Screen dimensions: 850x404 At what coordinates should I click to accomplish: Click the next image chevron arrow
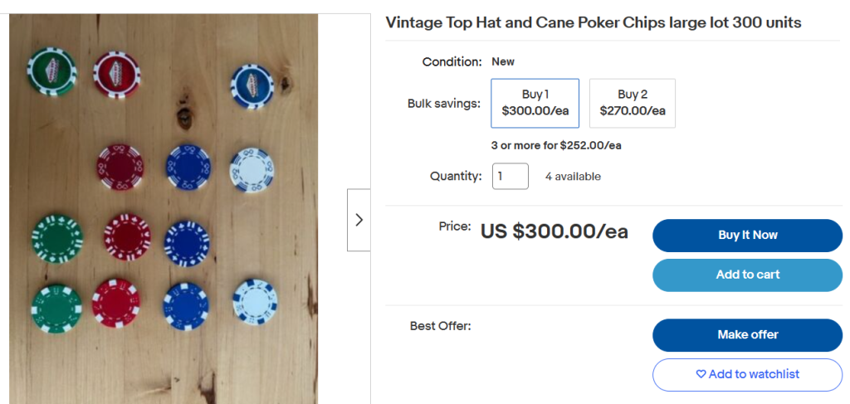coord(359,220)
